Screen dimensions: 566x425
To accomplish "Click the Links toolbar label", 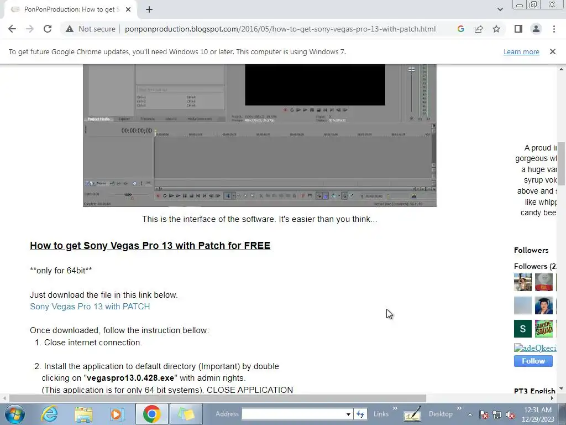I will (x=381, y=414).
